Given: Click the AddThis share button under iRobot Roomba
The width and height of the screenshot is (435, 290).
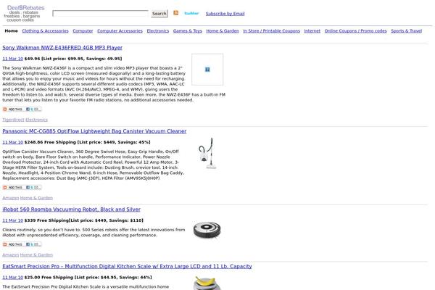Looking at the screenshot, I should coord(22,244).
